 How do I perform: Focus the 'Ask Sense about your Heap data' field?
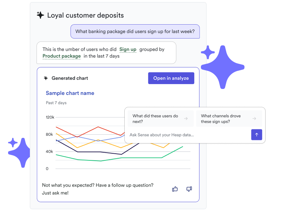pos(188,135)
